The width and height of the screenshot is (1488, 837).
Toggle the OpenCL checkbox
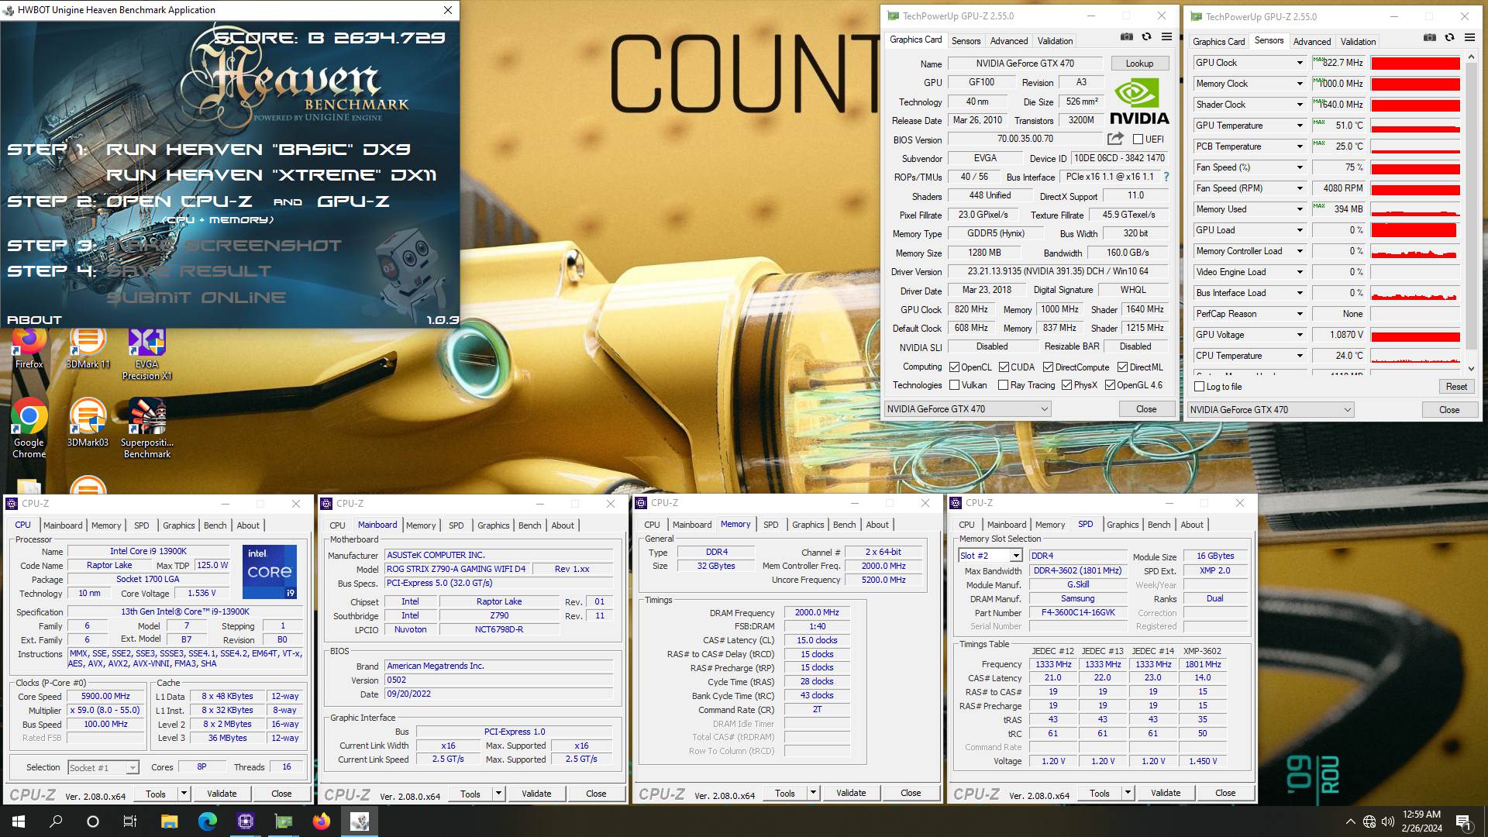[x=955, y=367]
